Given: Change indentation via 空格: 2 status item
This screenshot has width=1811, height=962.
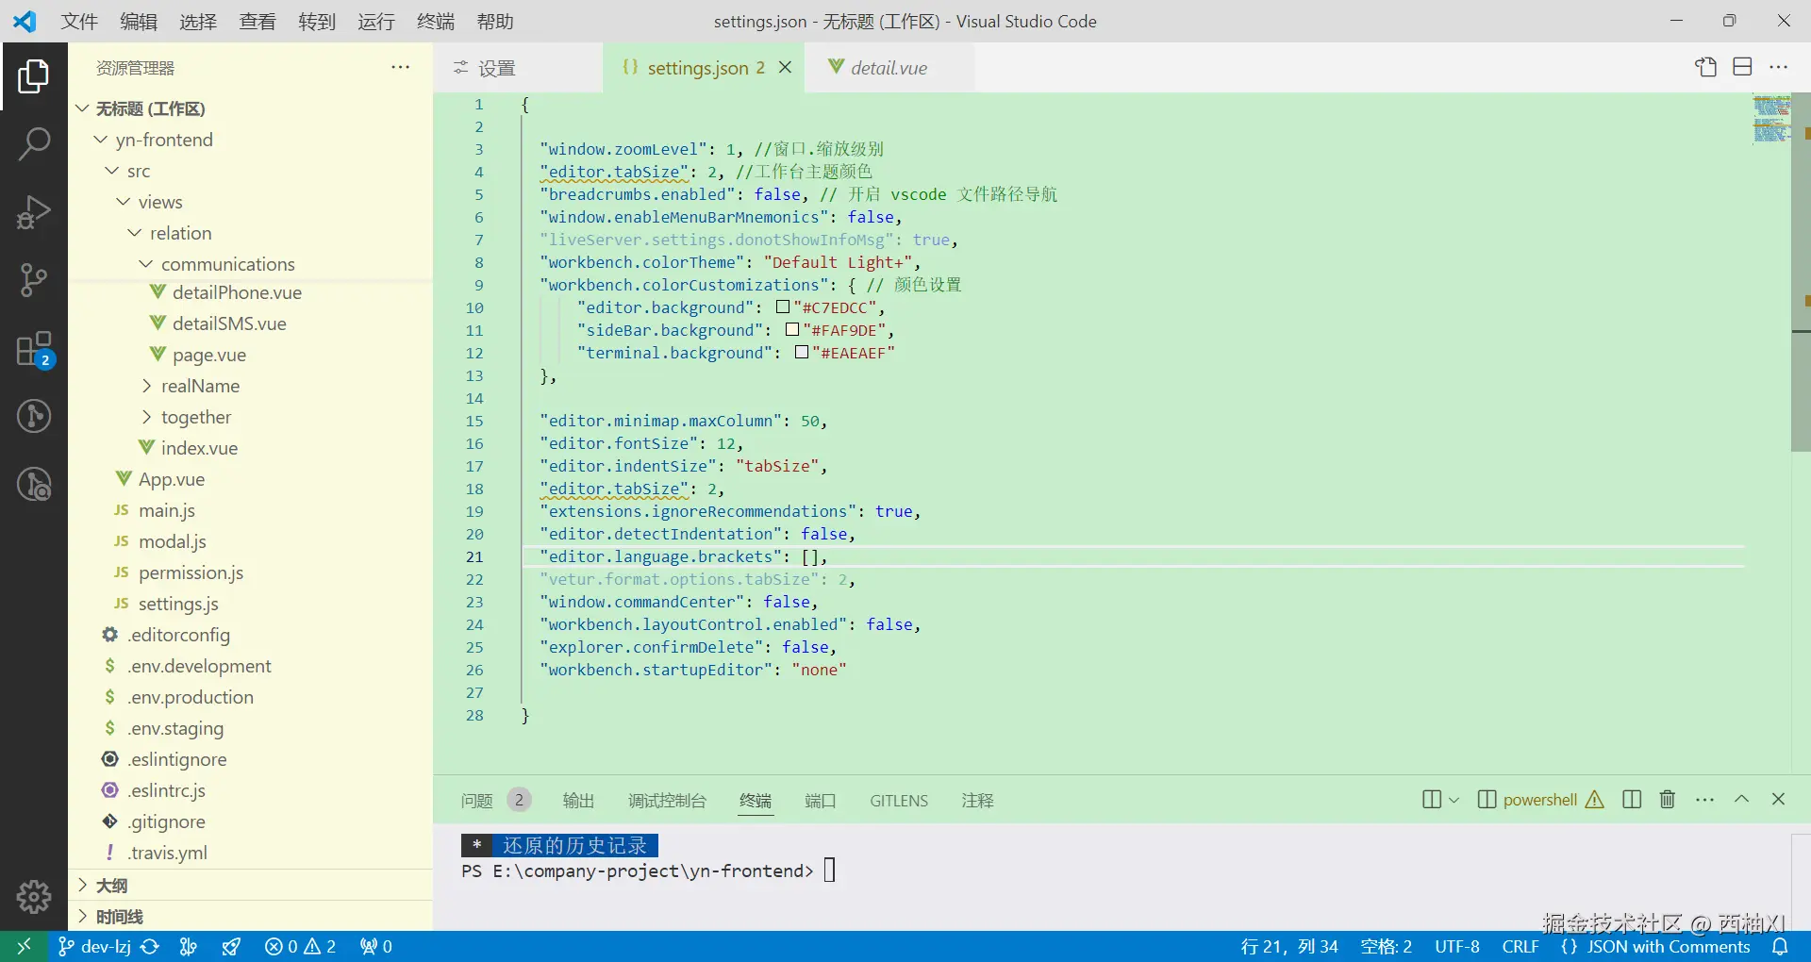Looking at the screenshot, I should tap(1386, 946).
